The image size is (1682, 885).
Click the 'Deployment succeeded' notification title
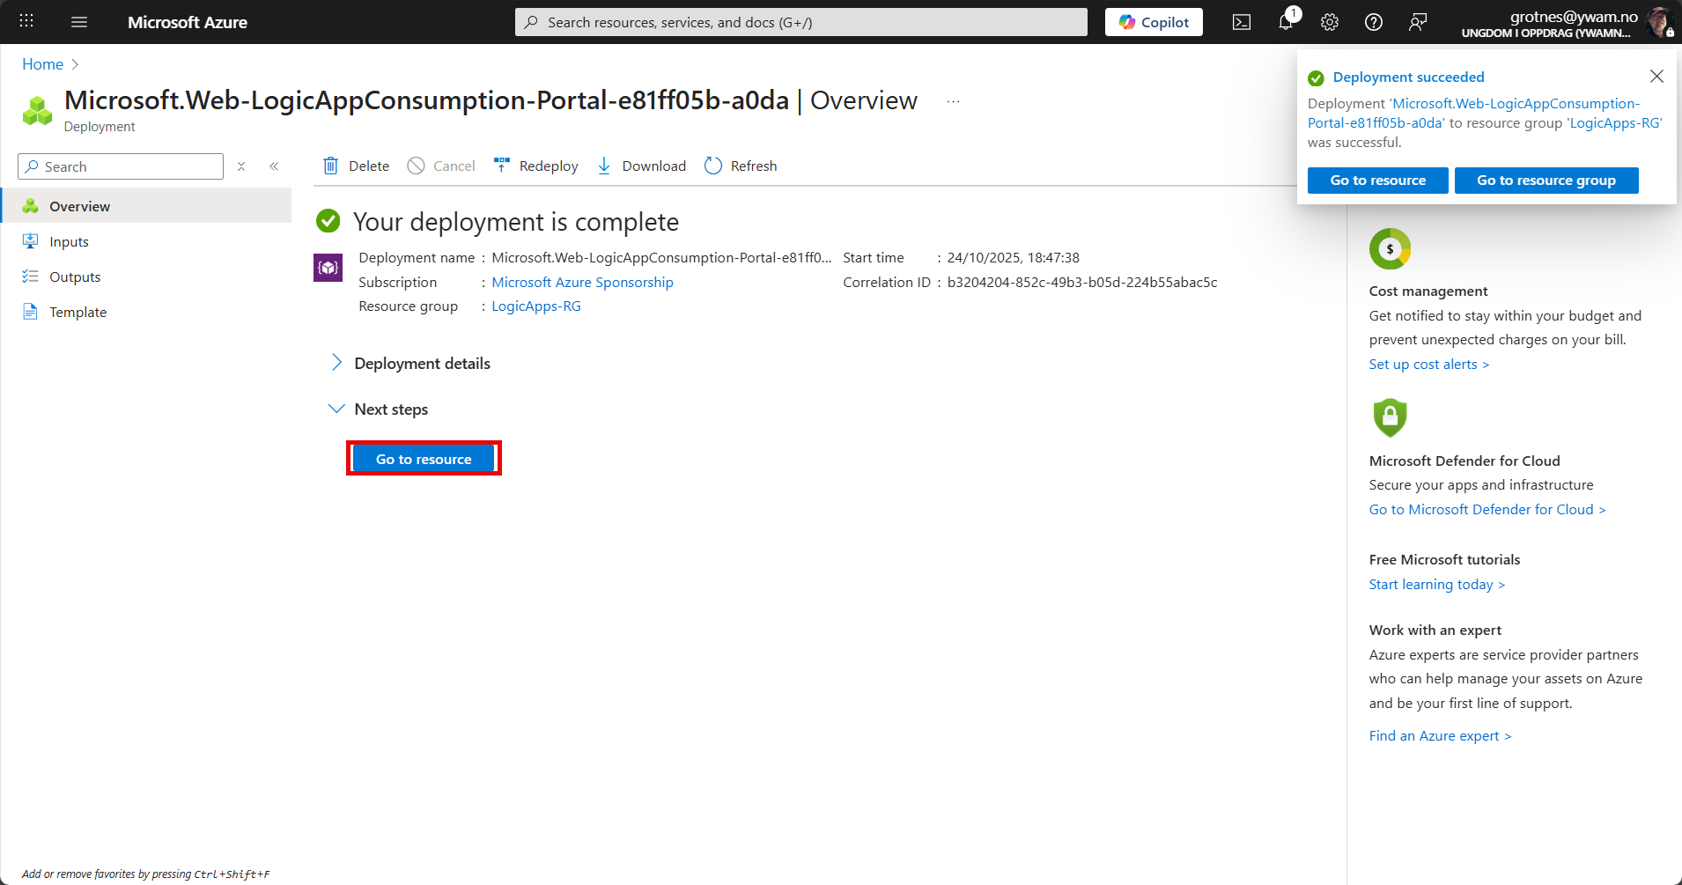pyautogui.click(x=1408, y=77)
